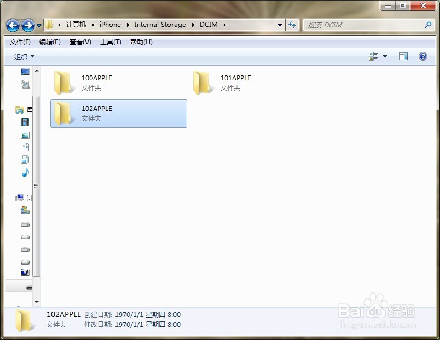Toggle the preview pane button
Viewport: 440px width, 340px height.
click(x=403, y=56)
